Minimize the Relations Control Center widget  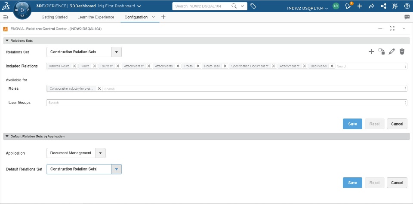point(380,28)
